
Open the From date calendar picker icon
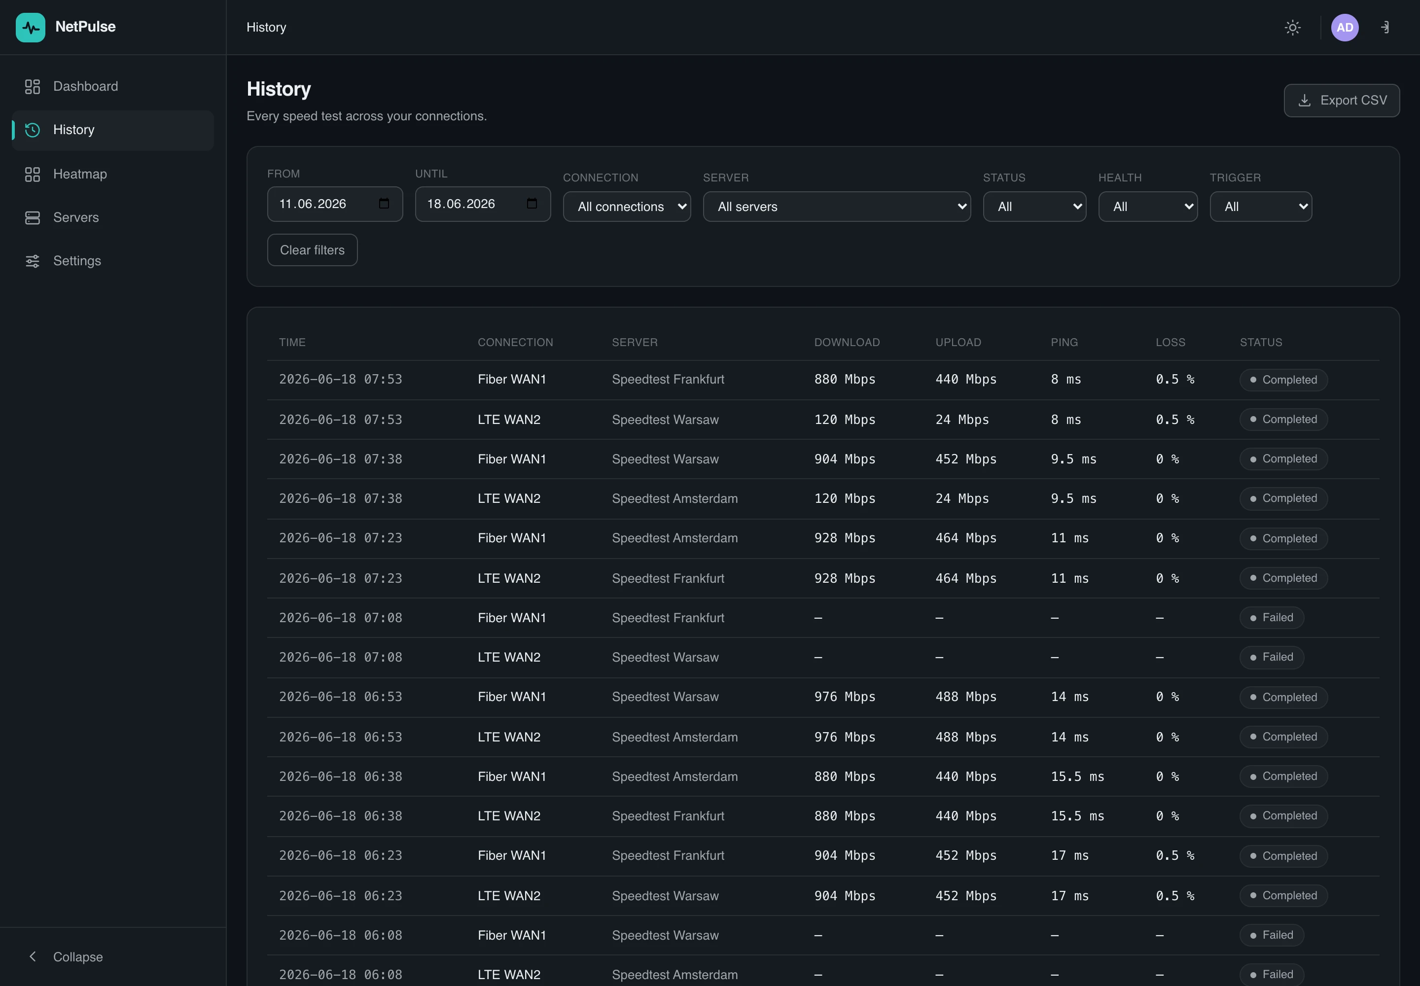pos(384,204)
